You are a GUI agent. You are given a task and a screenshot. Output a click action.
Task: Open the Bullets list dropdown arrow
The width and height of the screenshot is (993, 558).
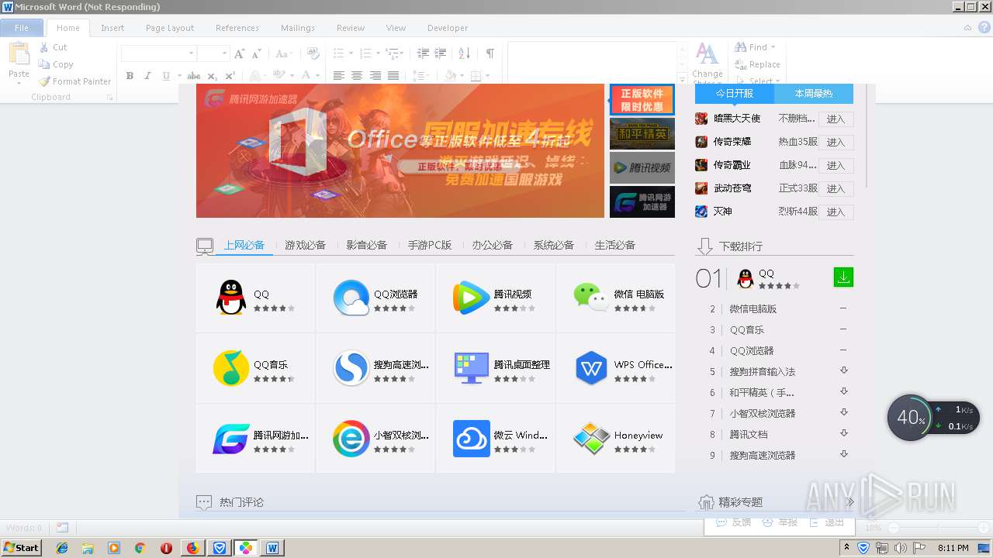tap(352, 53)
